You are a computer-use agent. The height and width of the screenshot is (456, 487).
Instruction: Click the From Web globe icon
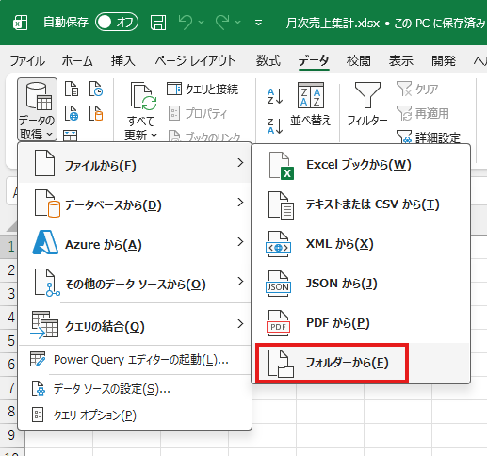click(x=72, y=113)
